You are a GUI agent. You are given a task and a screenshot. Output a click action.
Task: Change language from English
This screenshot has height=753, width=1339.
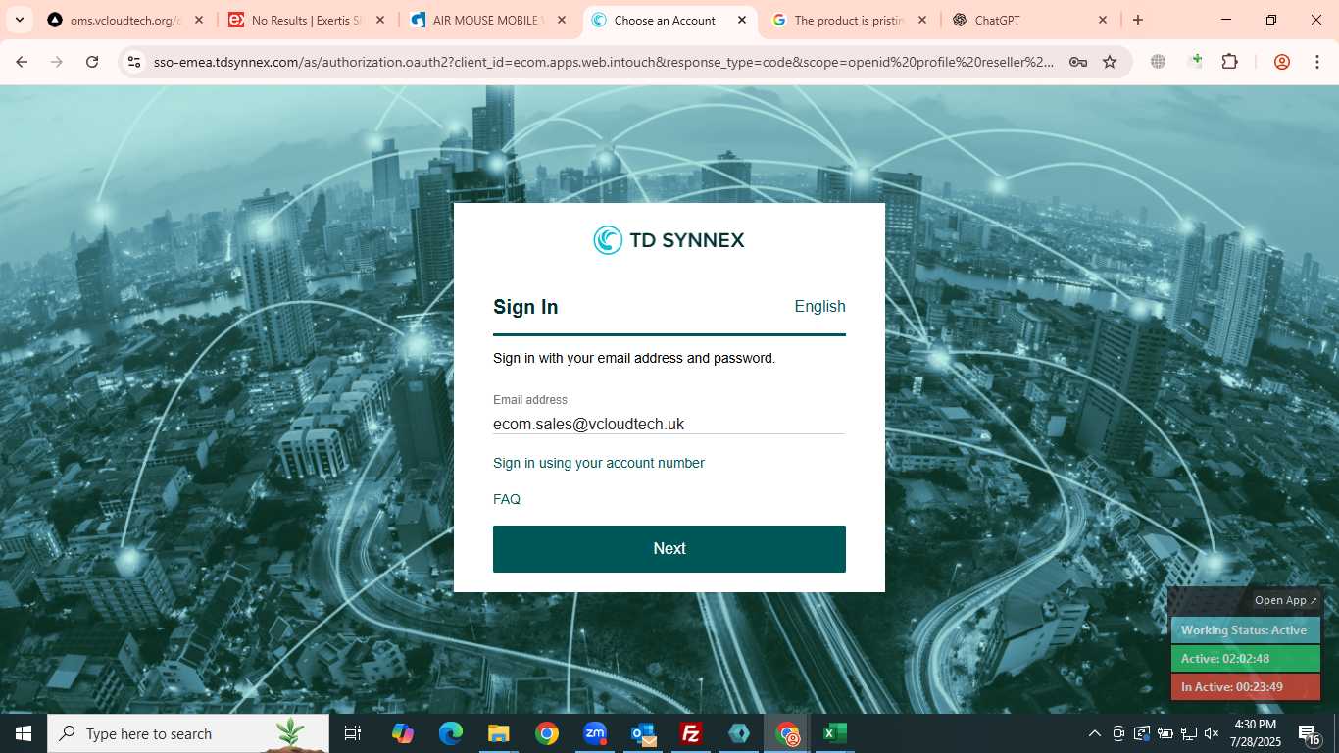[x=819, y=306]
